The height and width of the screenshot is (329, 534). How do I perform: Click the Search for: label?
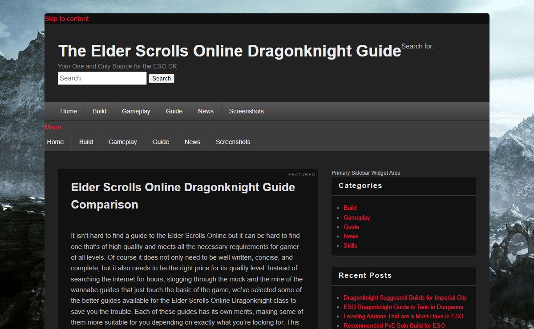(417, 46)
